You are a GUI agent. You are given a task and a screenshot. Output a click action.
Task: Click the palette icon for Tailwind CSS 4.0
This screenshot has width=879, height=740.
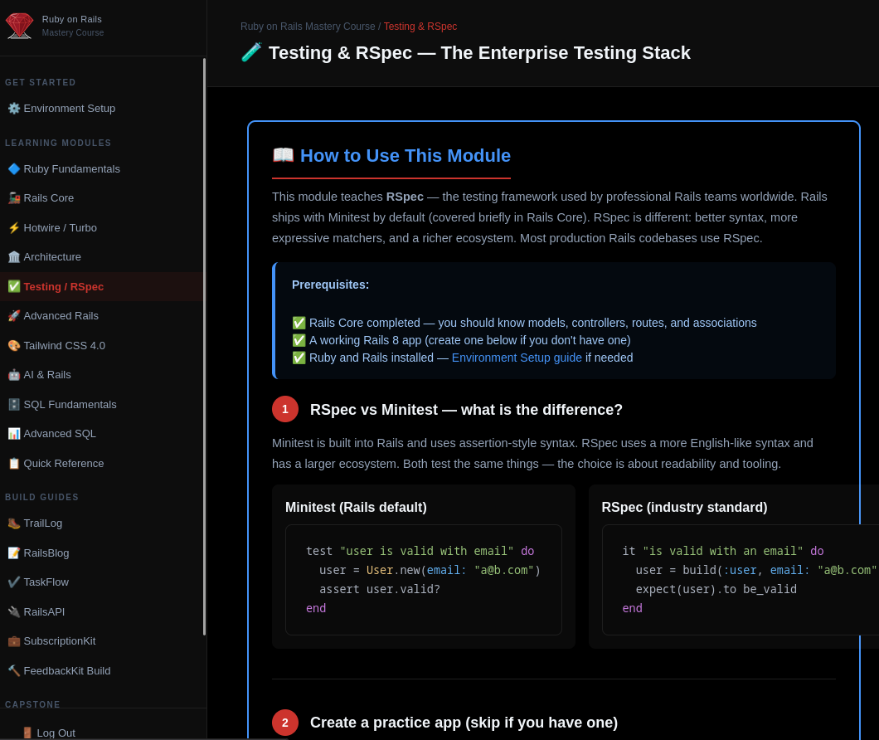(14, 346)
